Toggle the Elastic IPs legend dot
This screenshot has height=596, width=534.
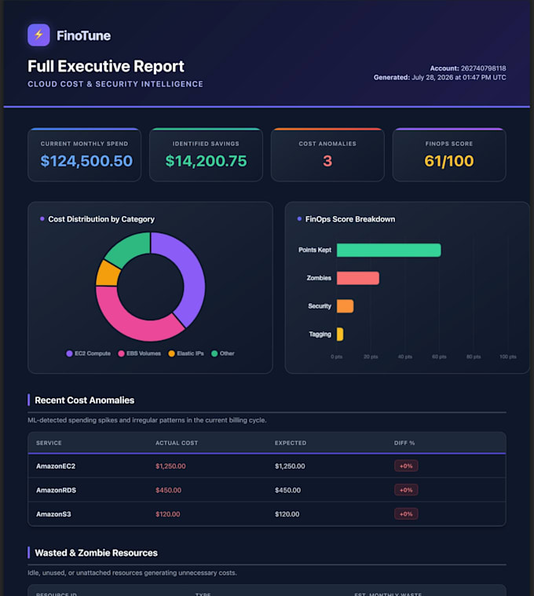click(x=171, y=353)
